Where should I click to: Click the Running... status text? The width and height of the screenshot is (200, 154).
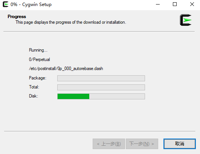pyautogui.click(x=38, y=50)
